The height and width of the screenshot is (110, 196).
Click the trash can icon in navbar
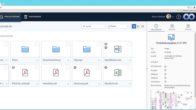[x=26, y=17]
